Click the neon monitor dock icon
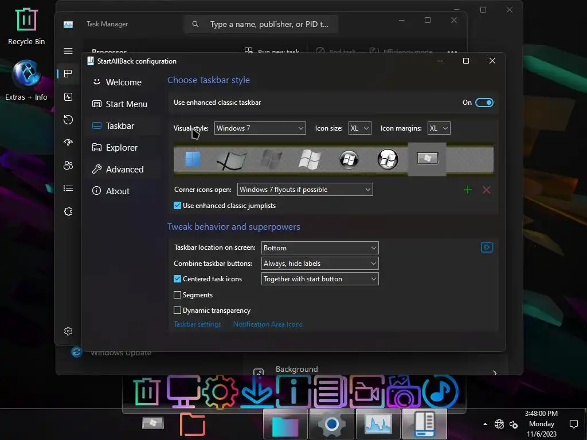This screenshot has width=587, height=440. pyautogui.click(x=183, y=391)
